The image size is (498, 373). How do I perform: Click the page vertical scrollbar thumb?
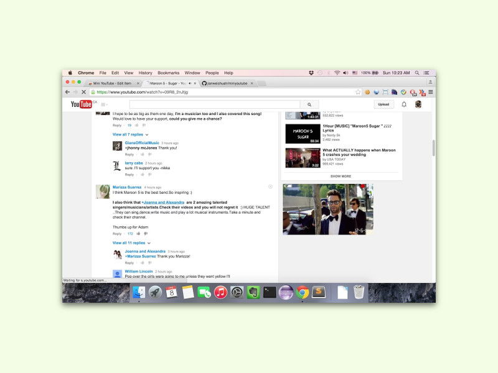pyautogui.click(x=433, y=148)
